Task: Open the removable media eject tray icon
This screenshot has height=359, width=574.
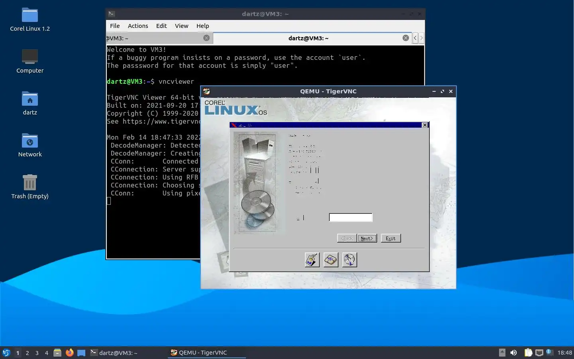Action: (502, 353)
